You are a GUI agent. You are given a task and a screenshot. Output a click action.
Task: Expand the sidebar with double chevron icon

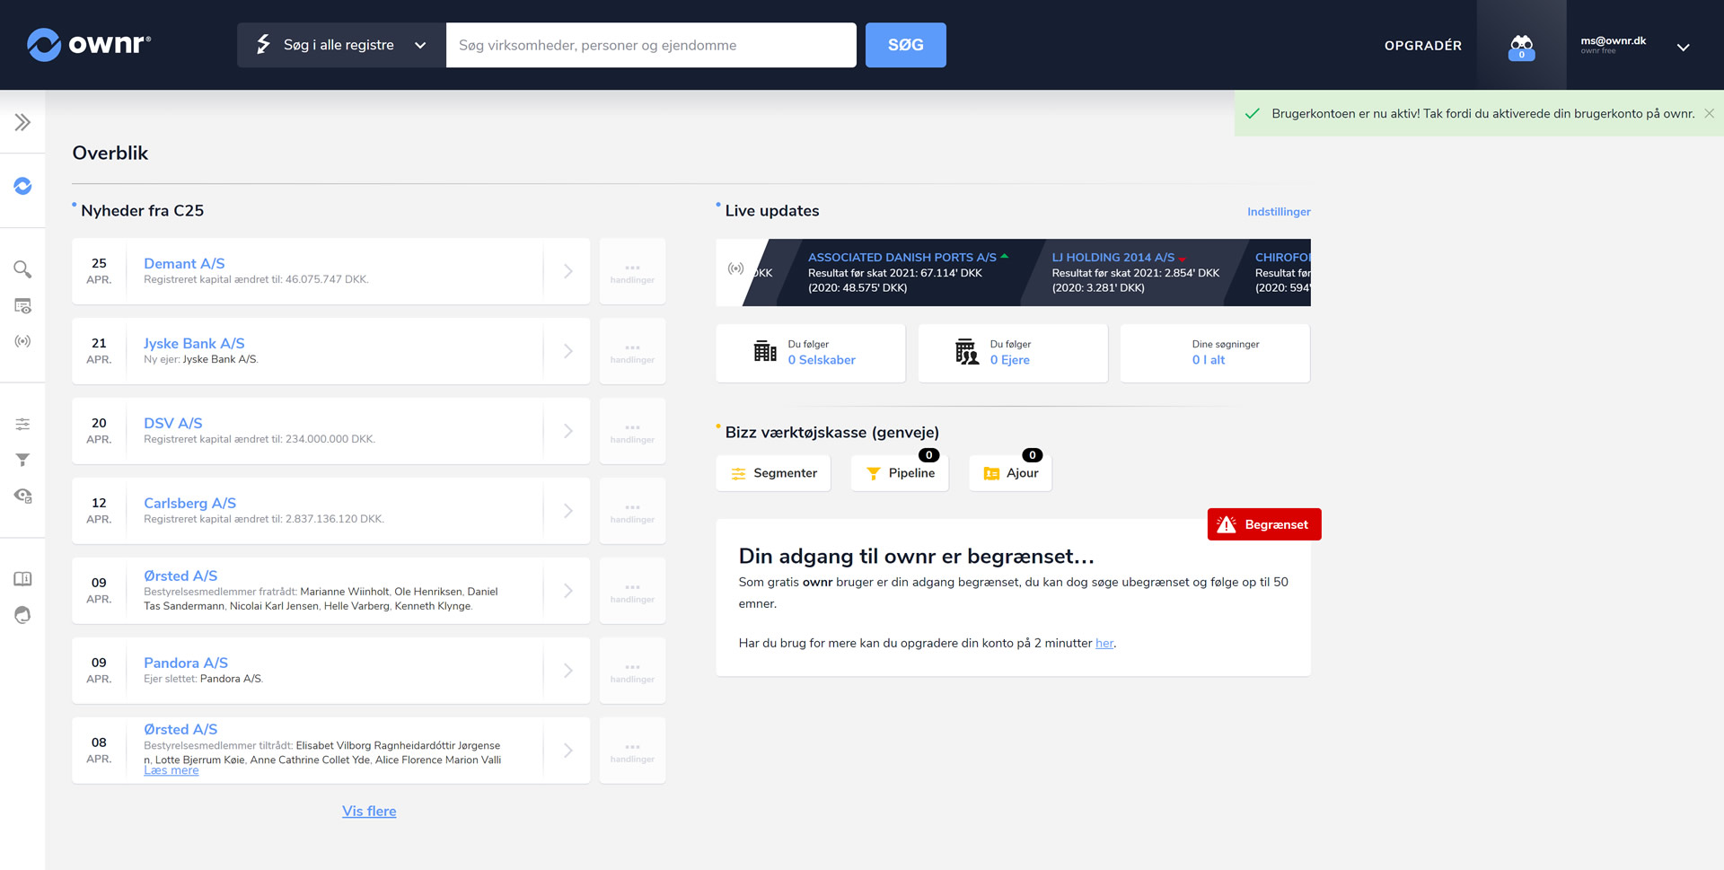click(x=22, y=122)
